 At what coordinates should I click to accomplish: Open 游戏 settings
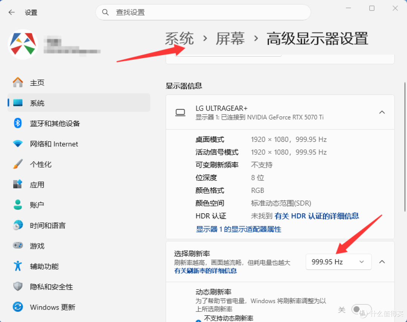[x=79, y=245]
